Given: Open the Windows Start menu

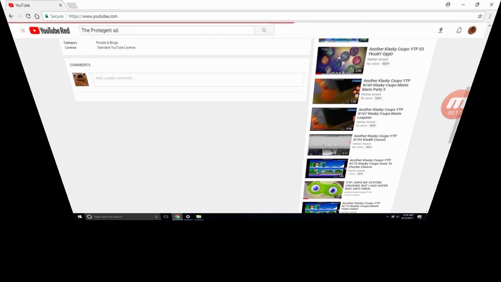Looking at the screenshot, I should pos(80,217).
